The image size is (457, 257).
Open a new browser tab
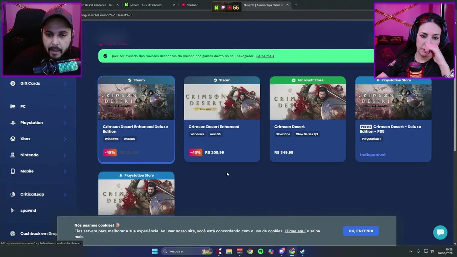(296, 5)
